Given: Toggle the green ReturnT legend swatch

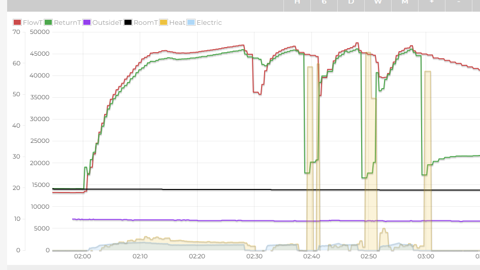Looking at the screenshot, I should pos(48,23).
